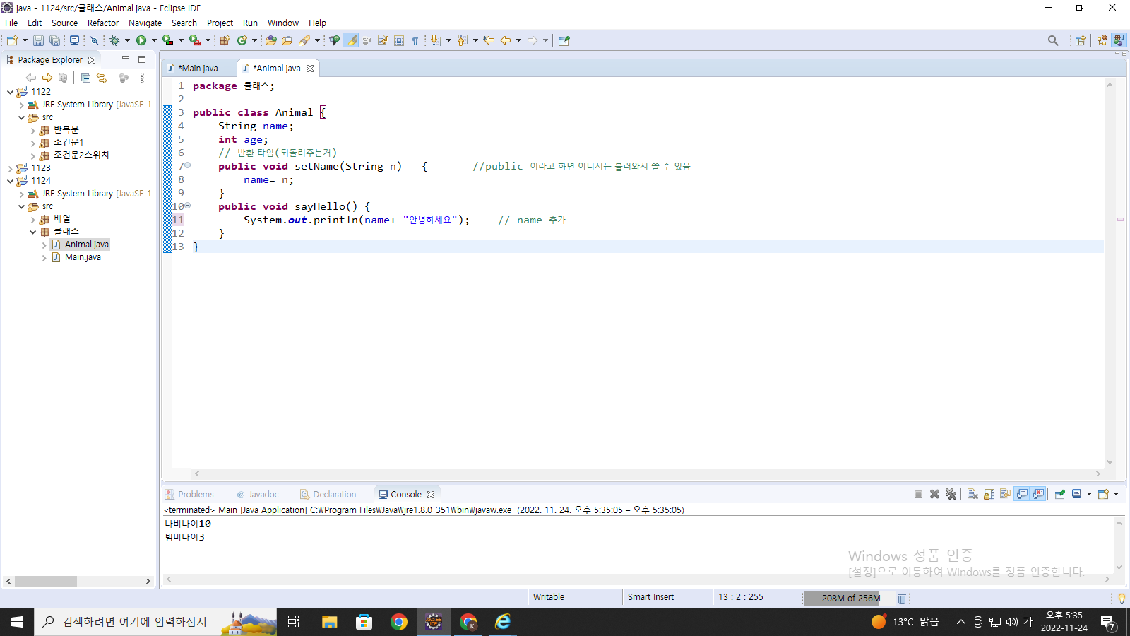Viewport: 1130px width, 636px height.
Task: Click the Coverage run icon
Action: point(167,40)
